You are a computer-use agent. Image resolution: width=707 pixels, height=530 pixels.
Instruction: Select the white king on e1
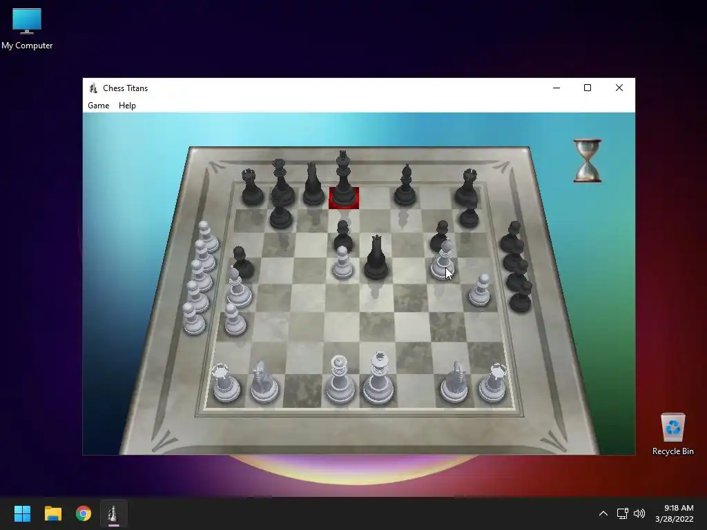(x=378, y=378)
